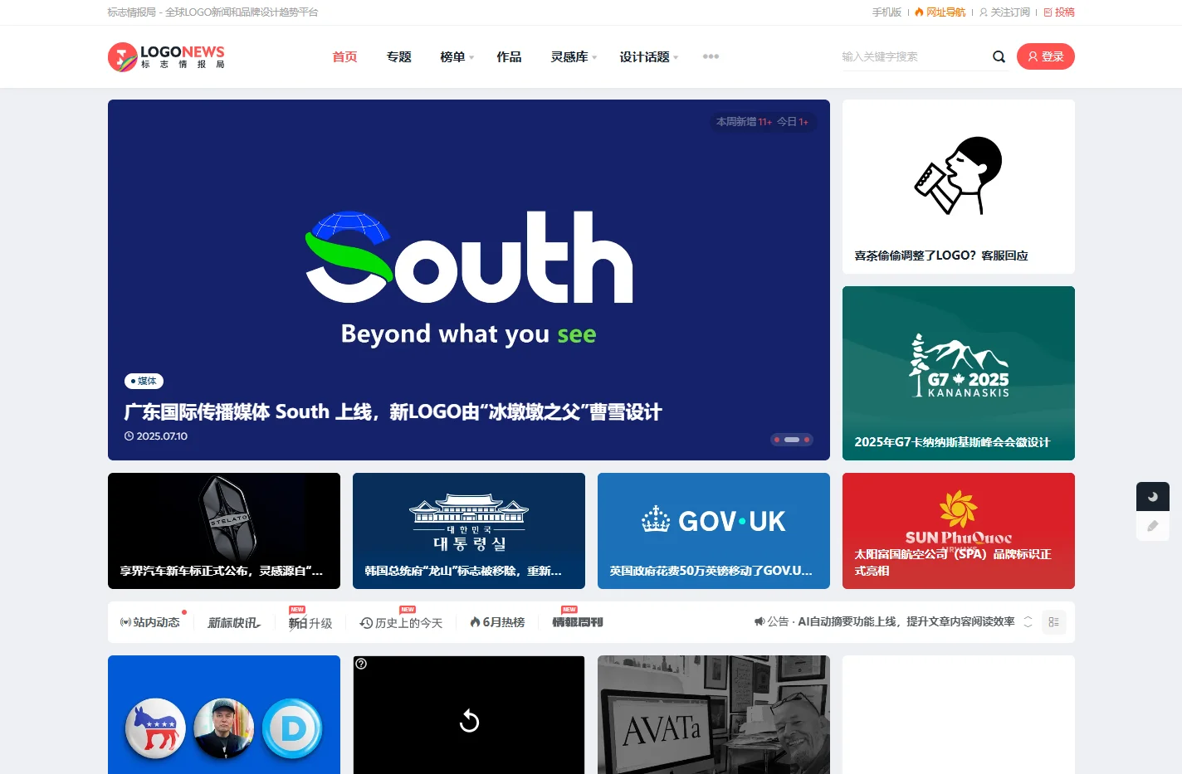Select 历史上的今天 tab
The height and width of the screenshot is (774, 1182).
point(401,622)
